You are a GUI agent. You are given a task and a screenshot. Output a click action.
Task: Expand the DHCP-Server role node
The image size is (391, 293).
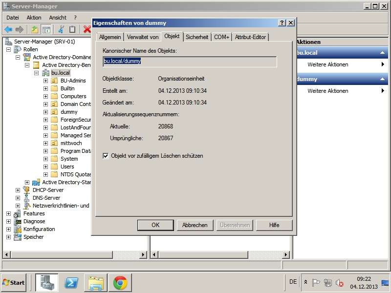[18, 190]
